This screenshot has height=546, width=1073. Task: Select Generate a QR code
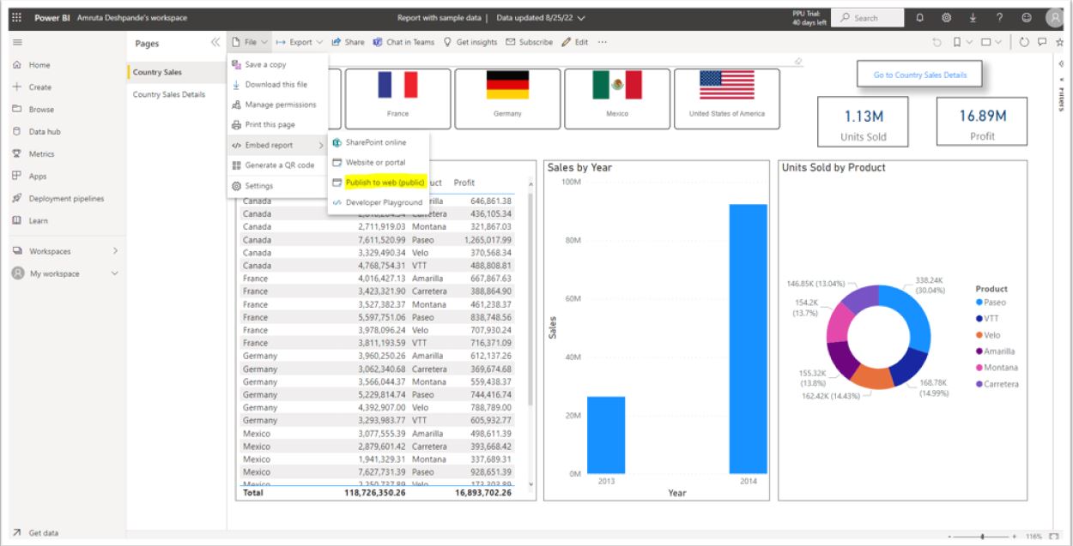coord(277,165)
